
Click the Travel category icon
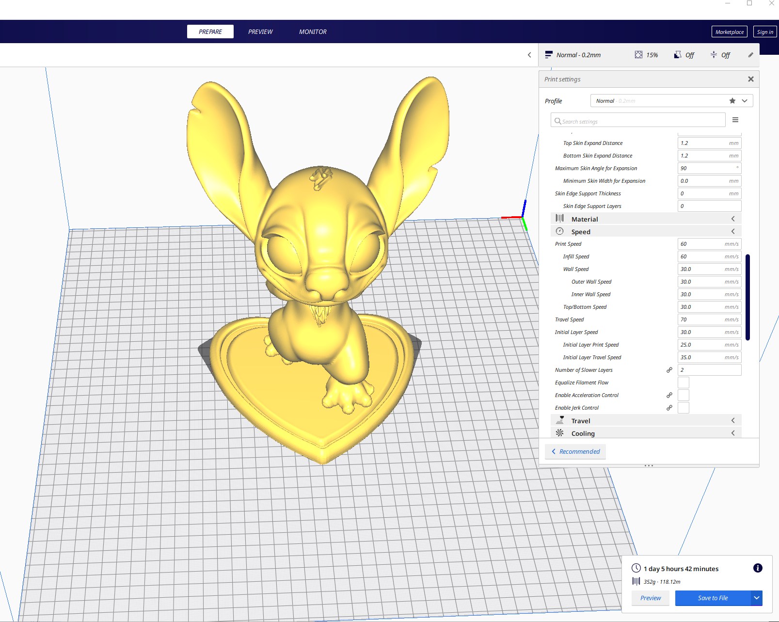pos(560,420)
